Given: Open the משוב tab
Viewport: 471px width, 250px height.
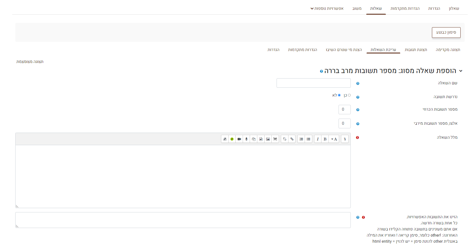Looking at the screenshot, I should (357, 9).
